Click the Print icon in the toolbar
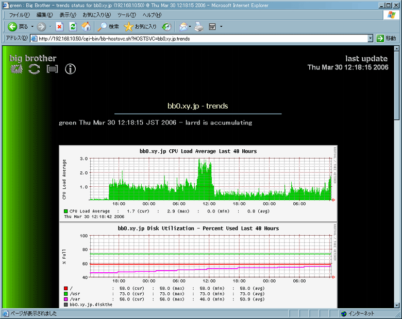The width and height of the screenshot is (402, 319). pyautogui.click(x=199, y=26)
